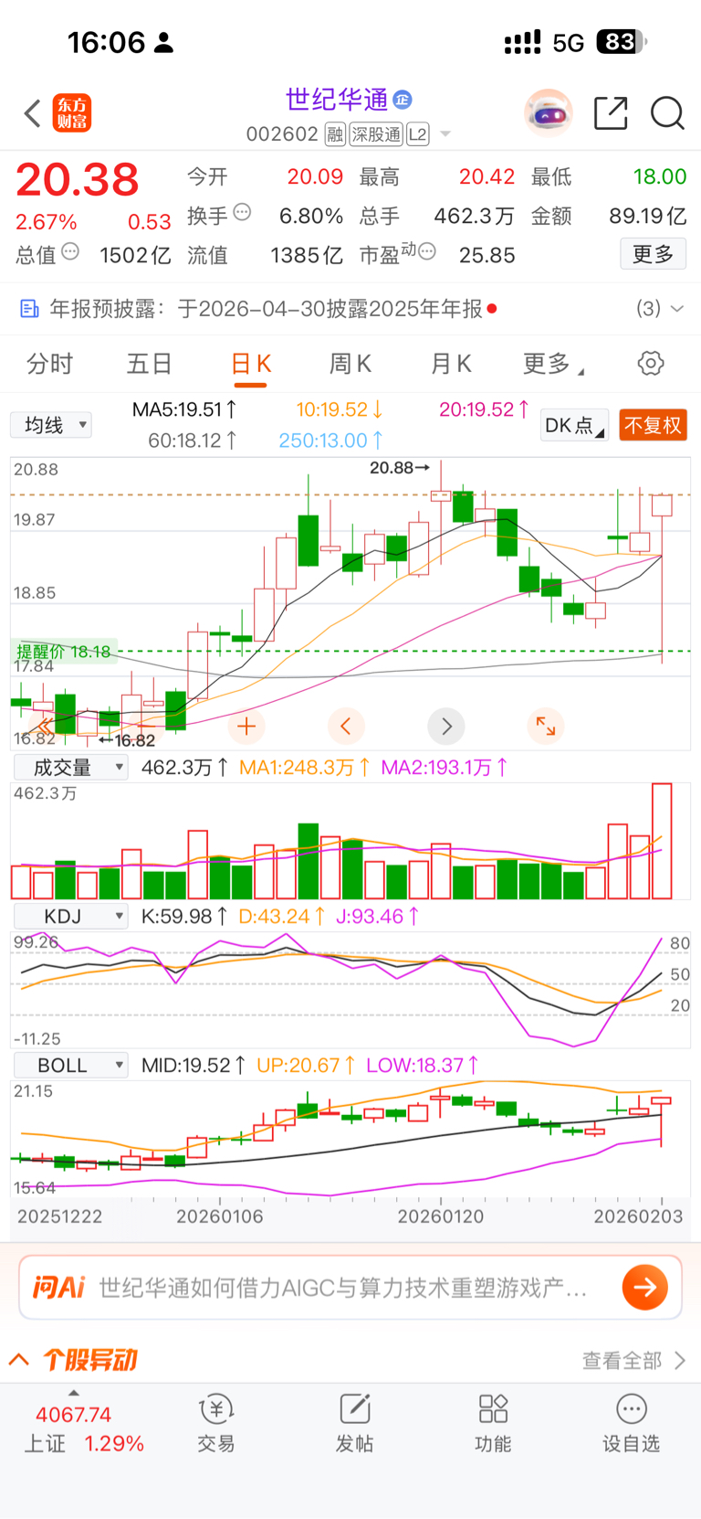This screenshot has width=701, height=1519.
Task: Tap the 更多 quote details button
Action: click(653, 254)
